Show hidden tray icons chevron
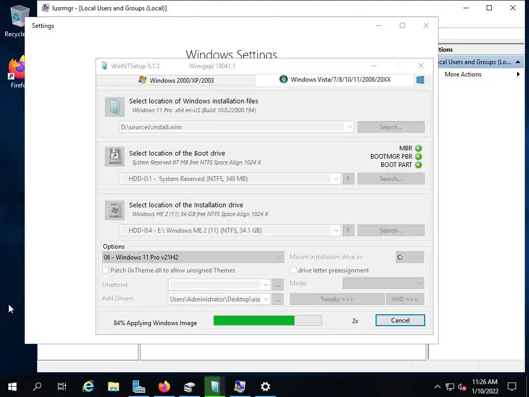Screen dimensions: 529x397 point(437,387)
